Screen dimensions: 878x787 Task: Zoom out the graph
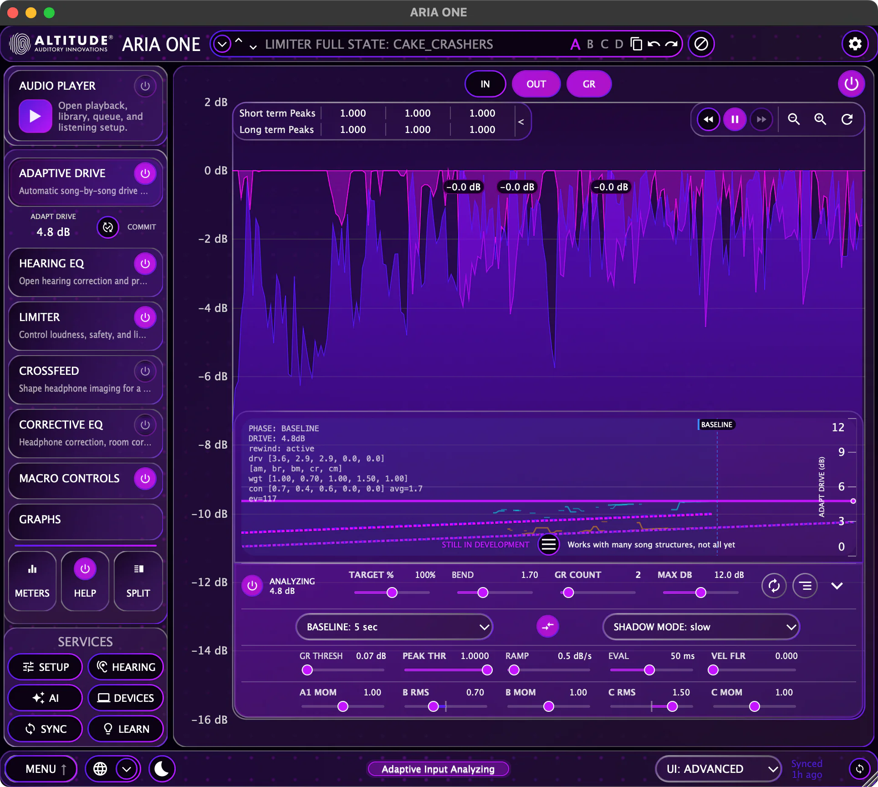794,119
